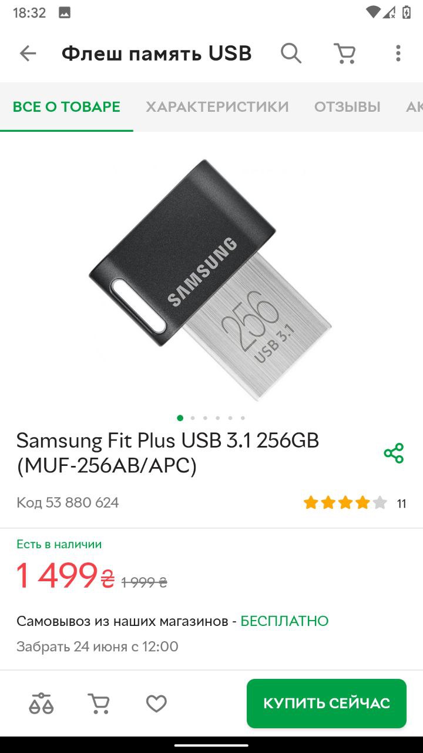Tap the back arrow icon

28,54
